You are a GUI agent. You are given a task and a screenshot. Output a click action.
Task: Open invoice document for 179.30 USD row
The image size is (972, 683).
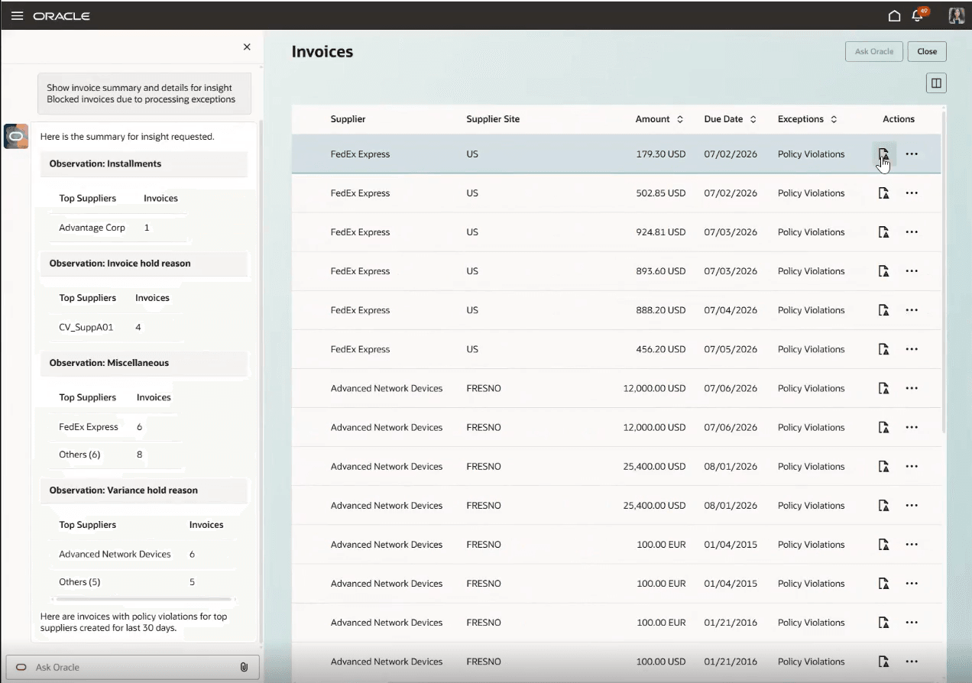pyautogui.click(x=883, y=154)
